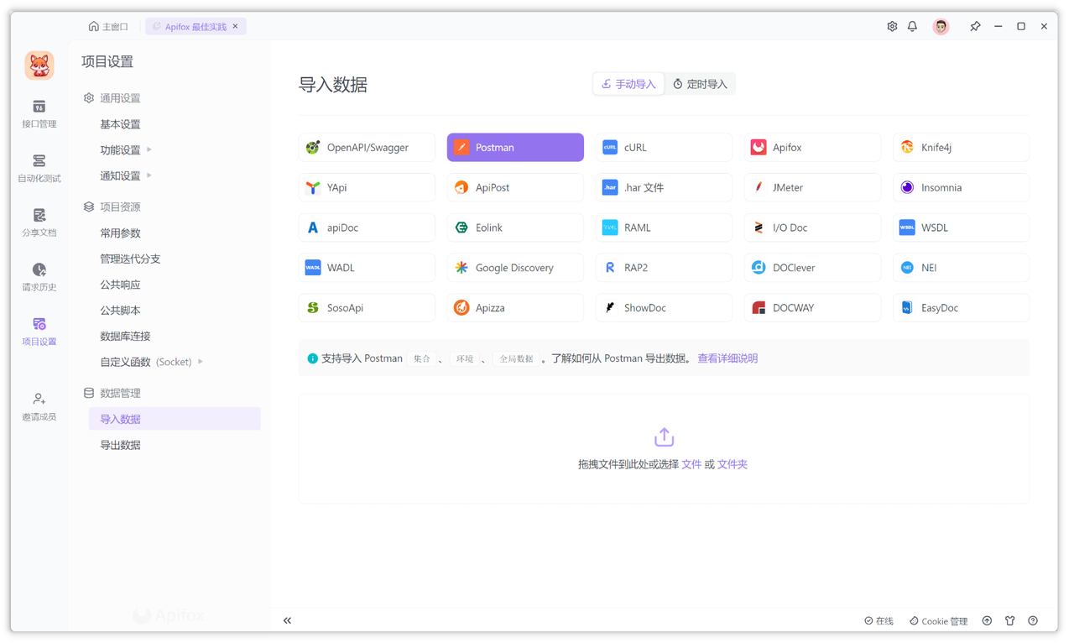This screenshot has width=1074, height=643.
Task: Choose cURL import format
Action: pyautogui.click(x=664, y=148)
